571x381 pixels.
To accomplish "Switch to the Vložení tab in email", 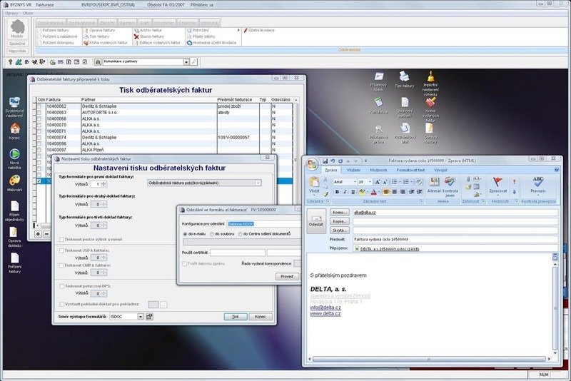I will (x=354, y=171).
